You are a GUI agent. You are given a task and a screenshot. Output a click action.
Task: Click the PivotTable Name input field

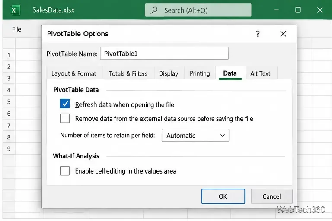coord(164,53)
